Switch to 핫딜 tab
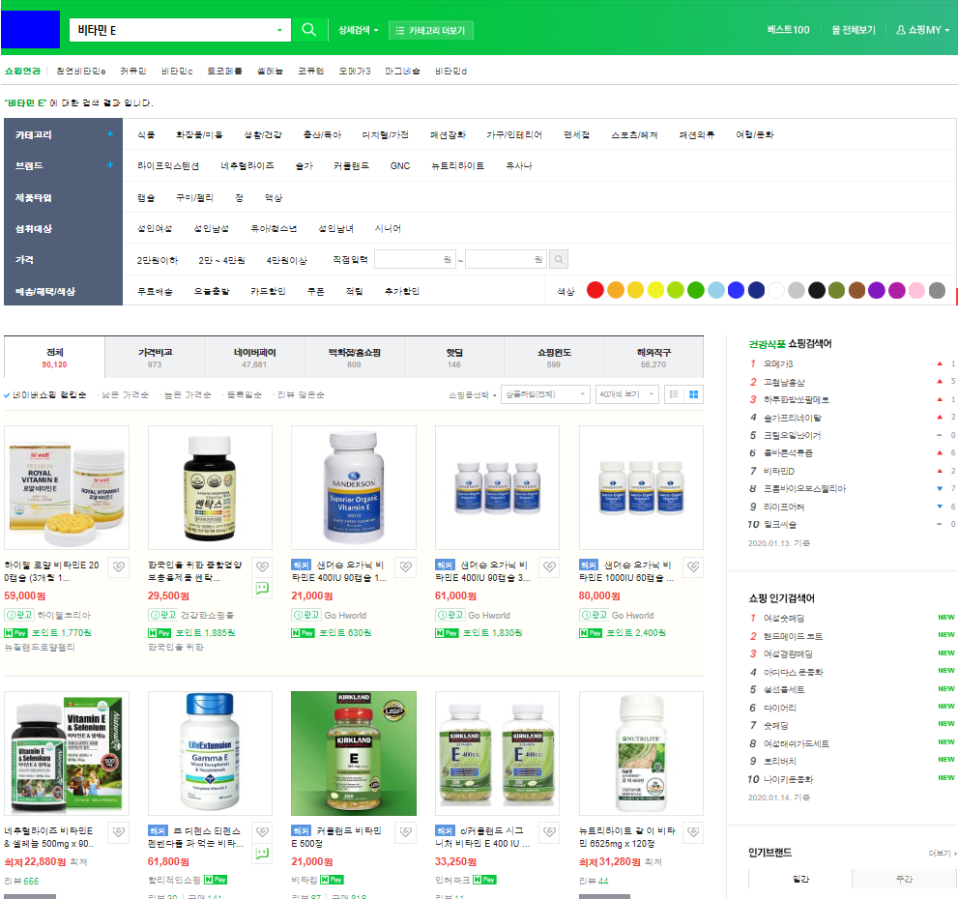 [454, 358]
